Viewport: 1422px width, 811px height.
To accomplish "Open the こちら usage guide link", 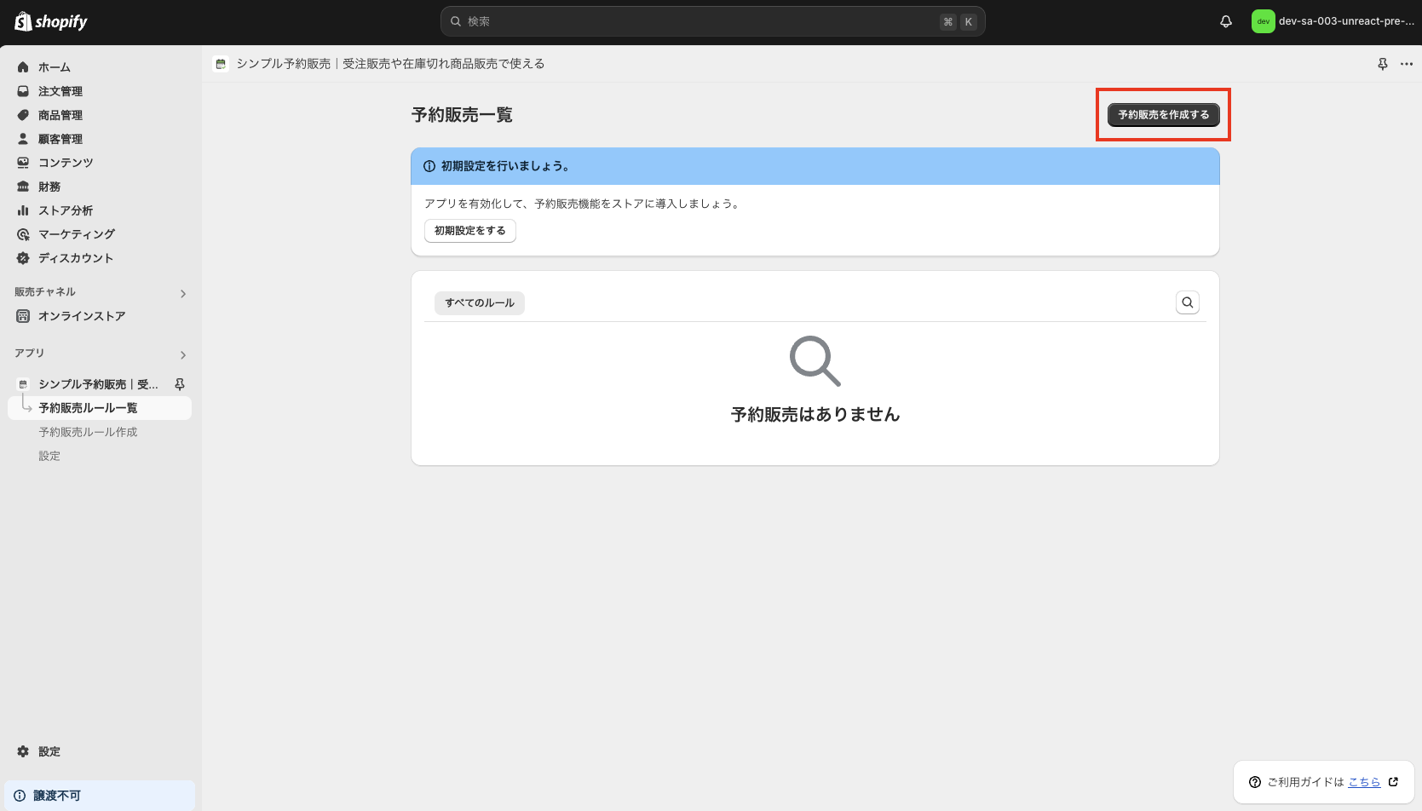I will click(x=1364, y=781).
